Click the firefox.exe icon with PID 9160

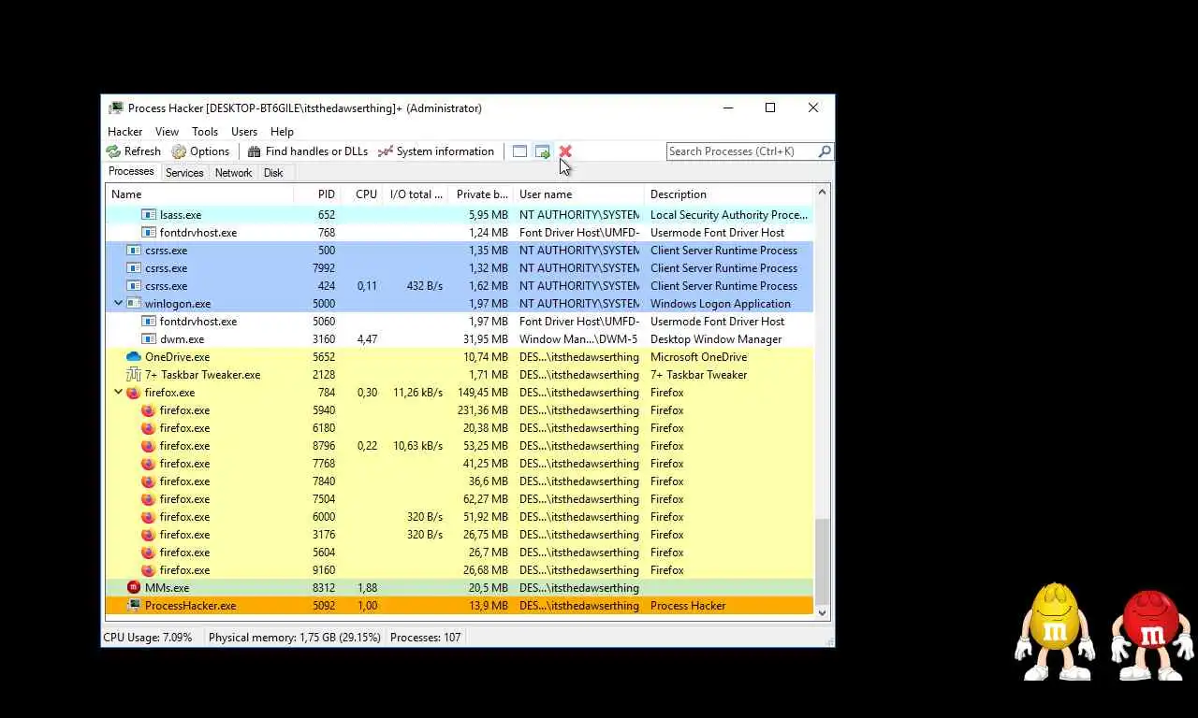pyautogui.click(x=148, y=570)
